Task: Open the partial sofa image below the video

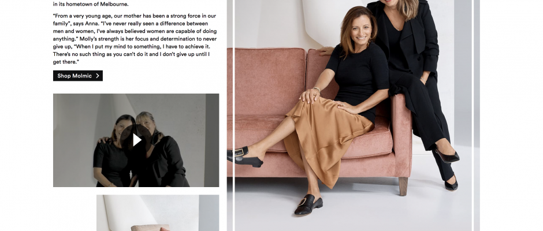Action: click(x=158, y=213)
